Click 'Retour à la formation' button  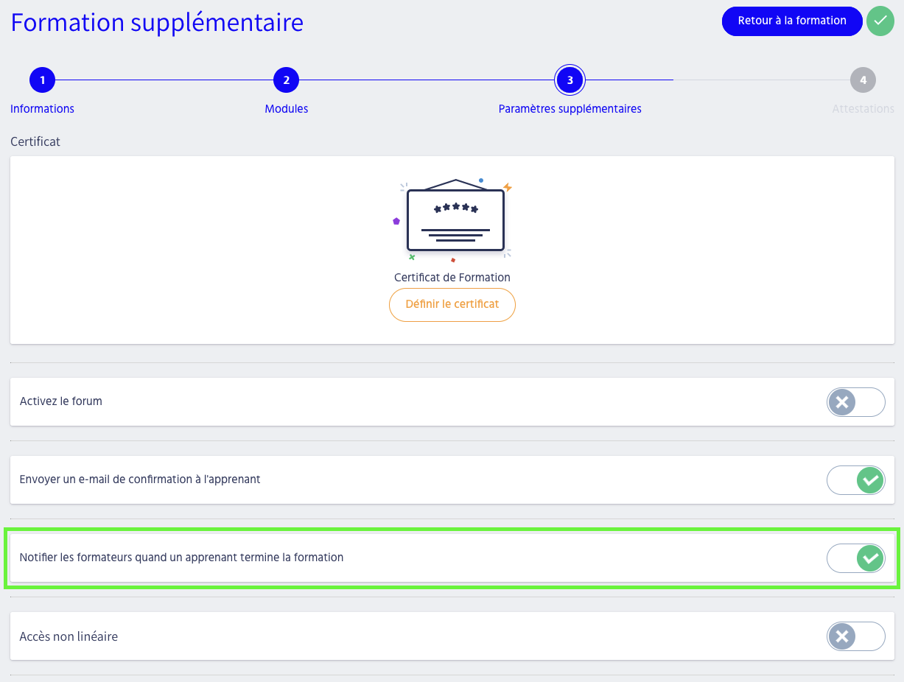pos(792,21)
